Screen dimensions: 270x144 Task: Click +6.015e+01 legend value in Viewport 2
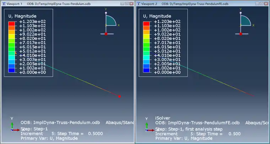167,47
